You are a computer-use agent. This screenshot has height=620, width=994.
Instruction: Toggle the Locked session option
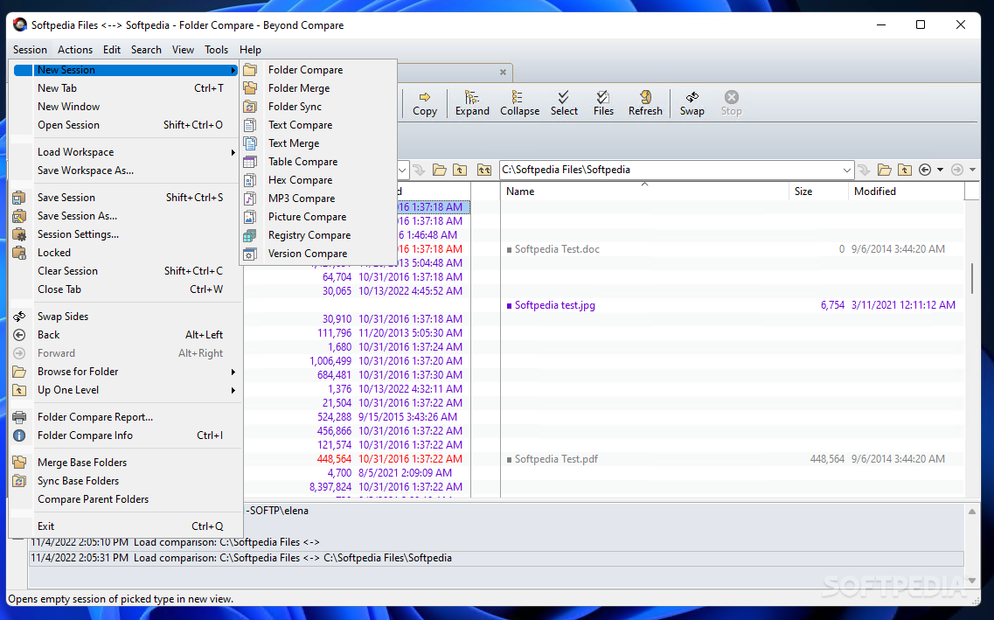tap(126, 253)
